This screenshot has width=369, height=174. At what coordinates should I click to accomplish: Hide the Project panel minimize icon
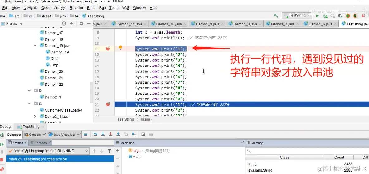(89, 24)
